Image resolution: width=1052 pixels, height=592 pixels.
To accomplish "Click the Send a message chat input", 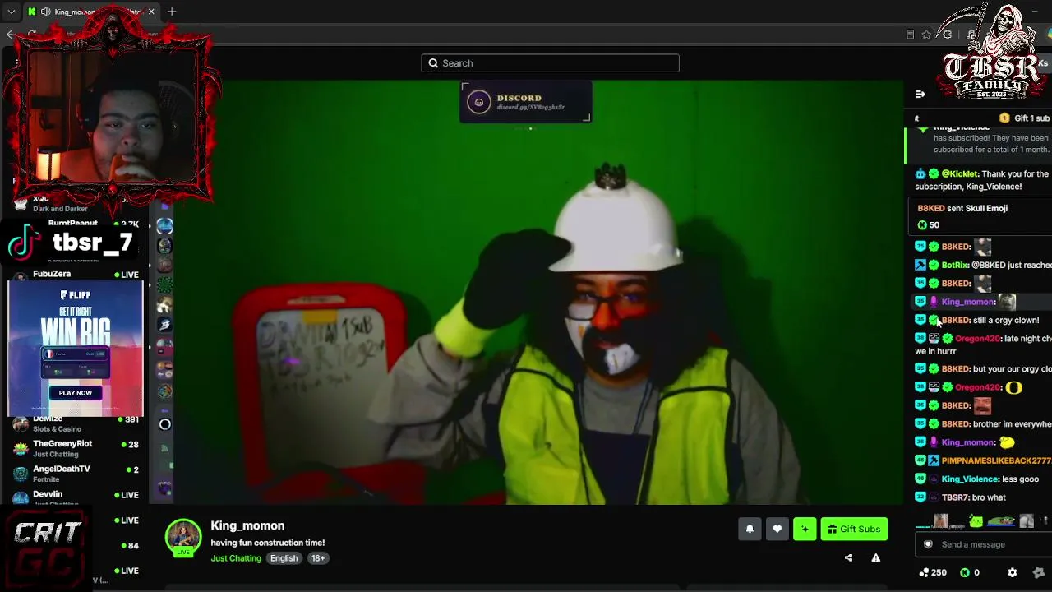I will (x=985, y=544).
